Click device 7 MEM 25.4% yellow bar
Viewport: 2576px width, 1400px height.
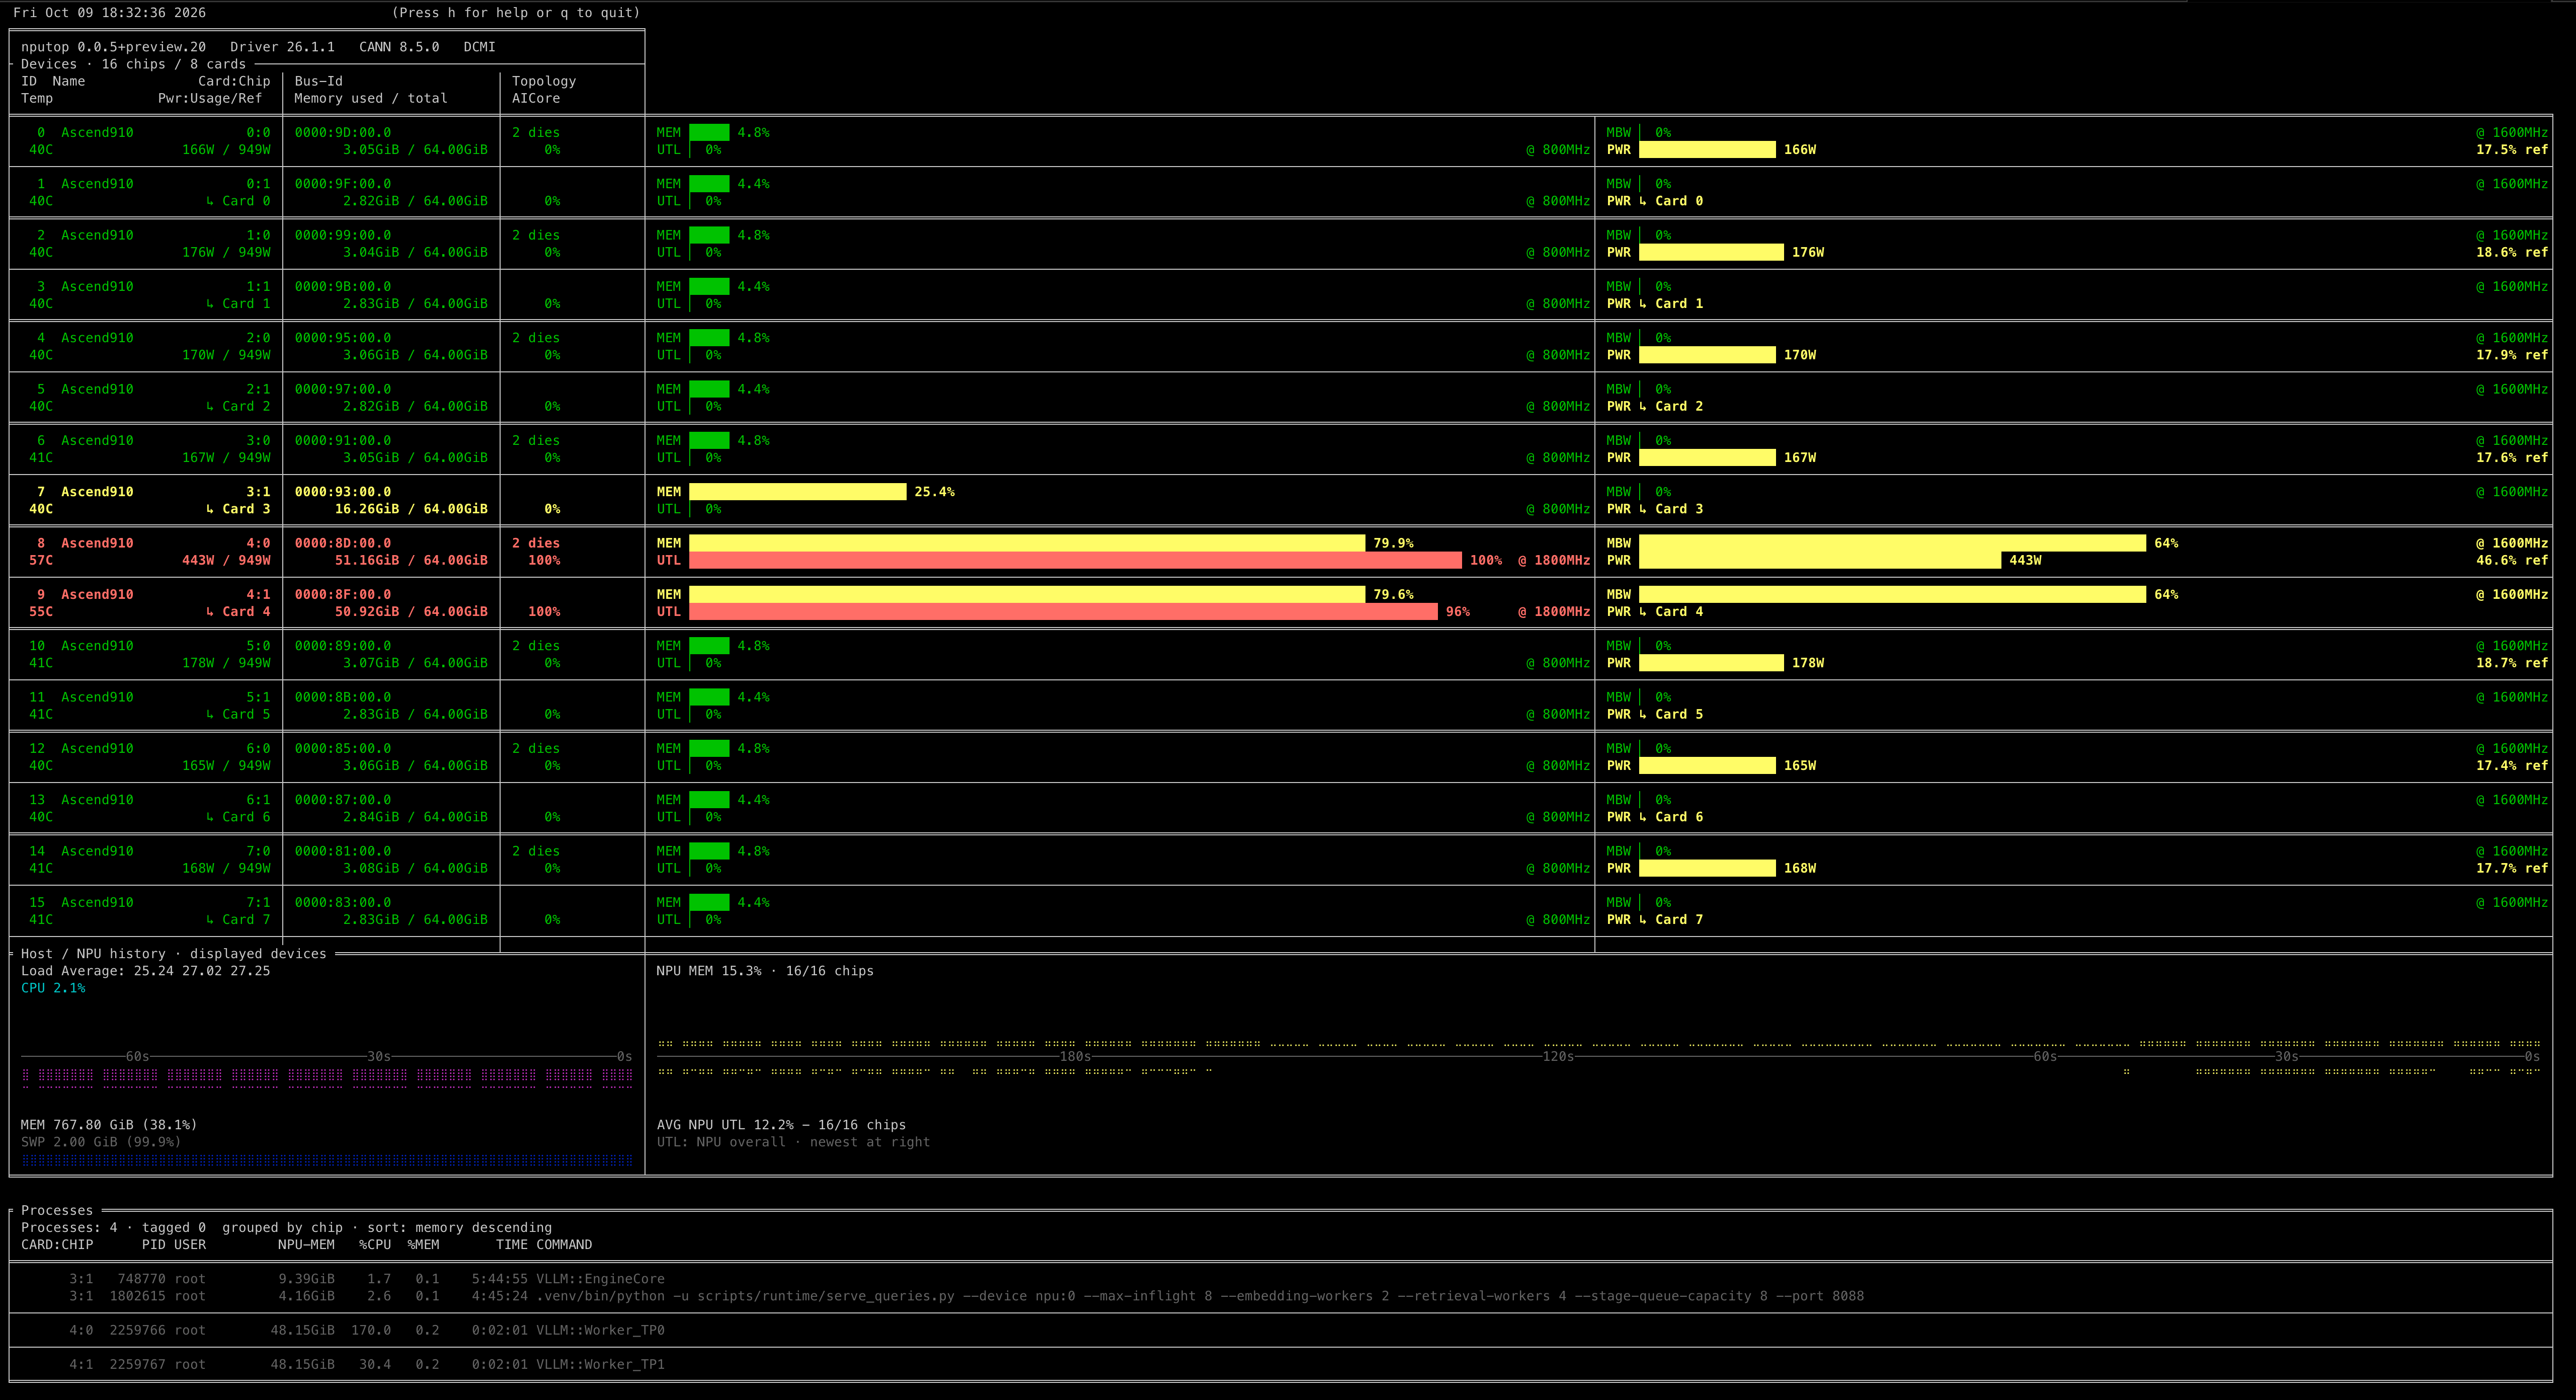[x=798, y=492]
